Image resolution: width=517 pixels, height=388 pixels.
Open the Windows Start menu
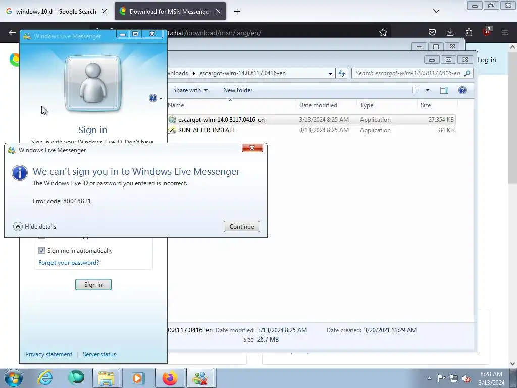click(13, 378)
